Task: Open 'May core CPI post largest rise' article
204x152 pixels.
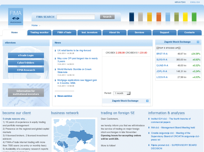Action: (77, 60)
